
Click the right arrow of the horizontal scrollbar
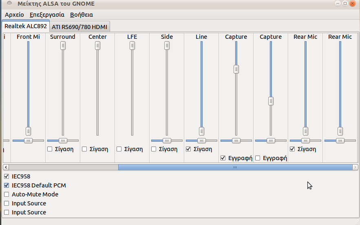pos(356,167)
